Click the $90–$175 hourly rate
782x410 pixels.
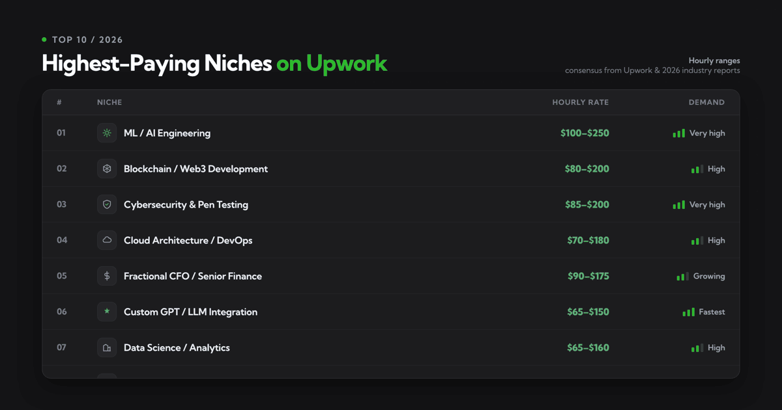pyautogui.click(x=588, y=276)
